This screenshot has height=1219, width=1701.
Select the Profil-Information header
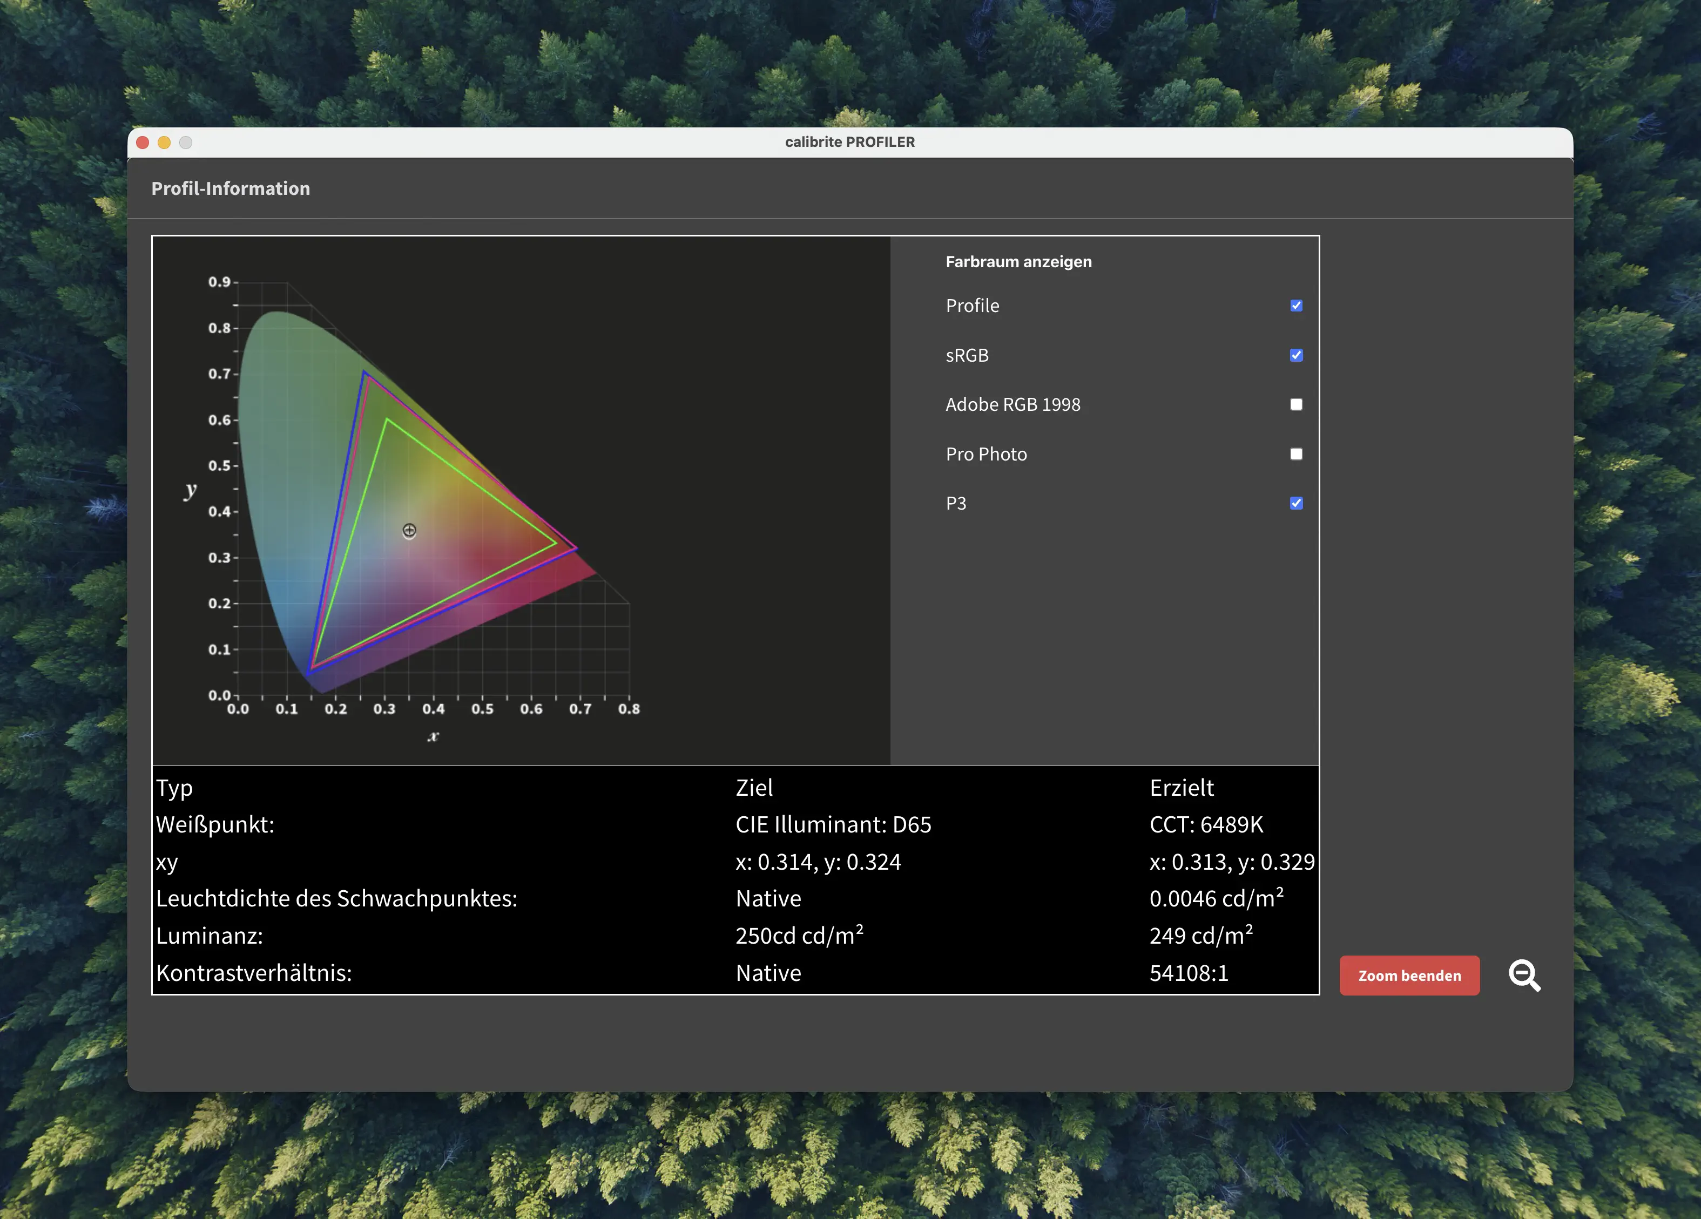pos(230,188)
